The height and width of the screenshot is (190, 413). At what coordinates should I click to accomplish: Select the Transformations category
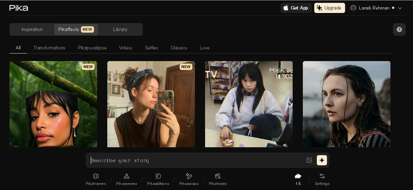[49, 47]
